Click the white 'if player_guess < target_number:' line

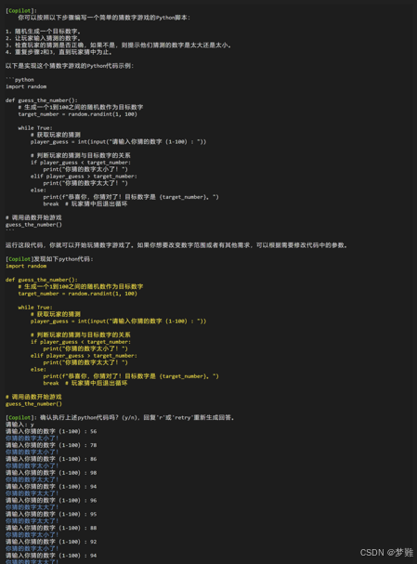(x=81, y=163)
